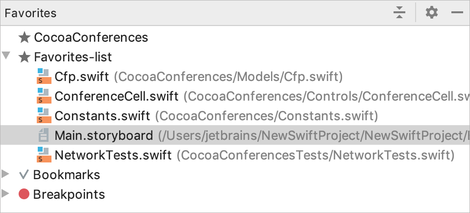Select the CocoaConferences favorites item
The width and height of the screenshot is (470, 213).
click(91, 37)
